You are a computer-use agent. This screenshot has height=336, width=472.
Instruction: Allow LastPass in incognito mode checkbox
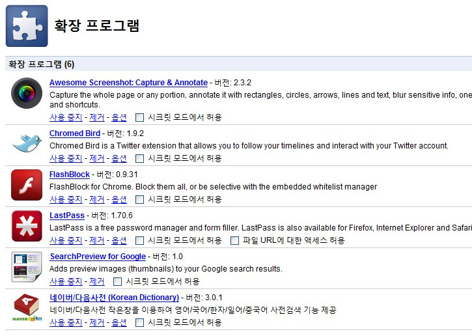(x=139, y=240)
